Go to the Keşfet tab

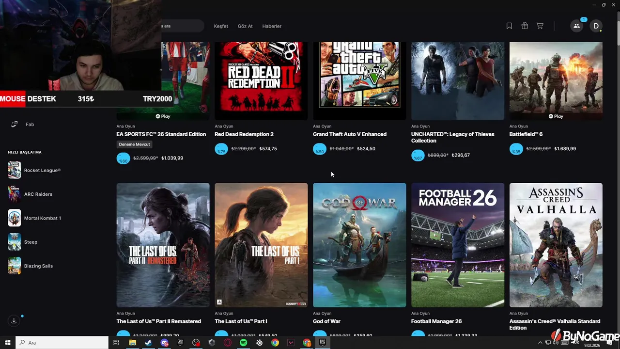click(x=221, y=26)
